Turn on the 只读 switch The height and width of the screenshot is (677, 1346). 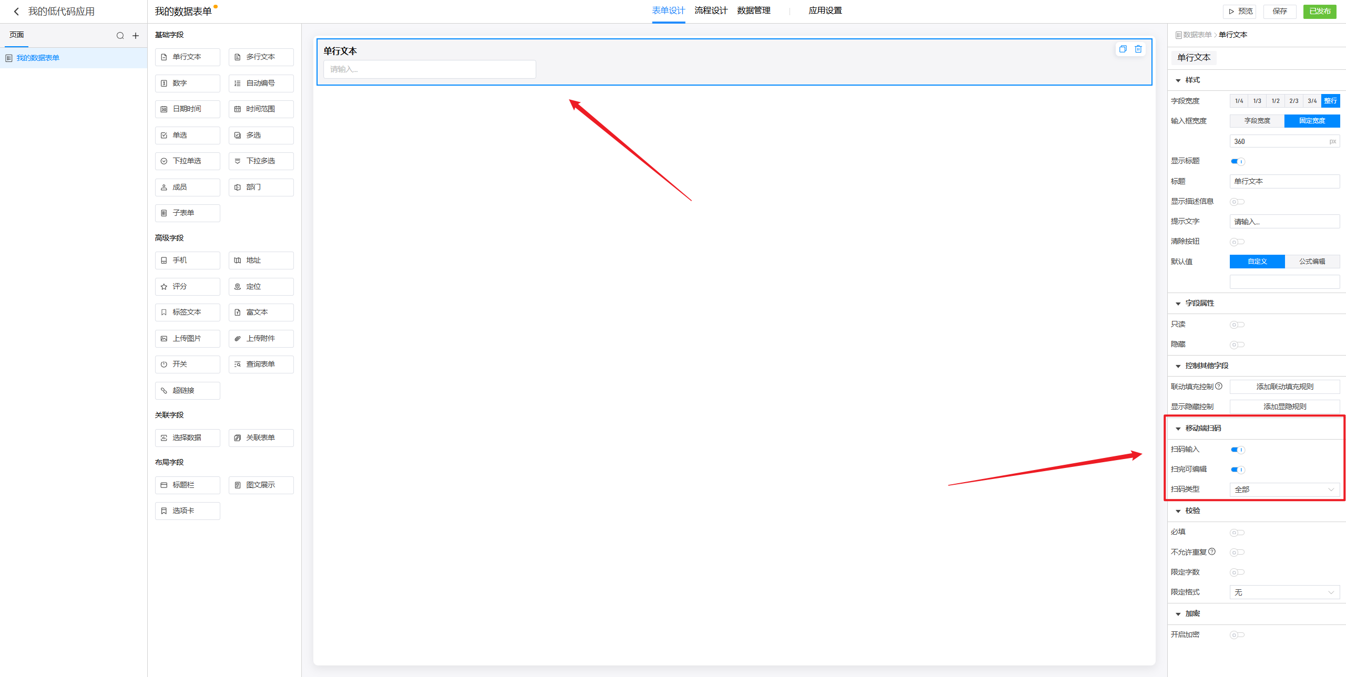click(1237, 325)
